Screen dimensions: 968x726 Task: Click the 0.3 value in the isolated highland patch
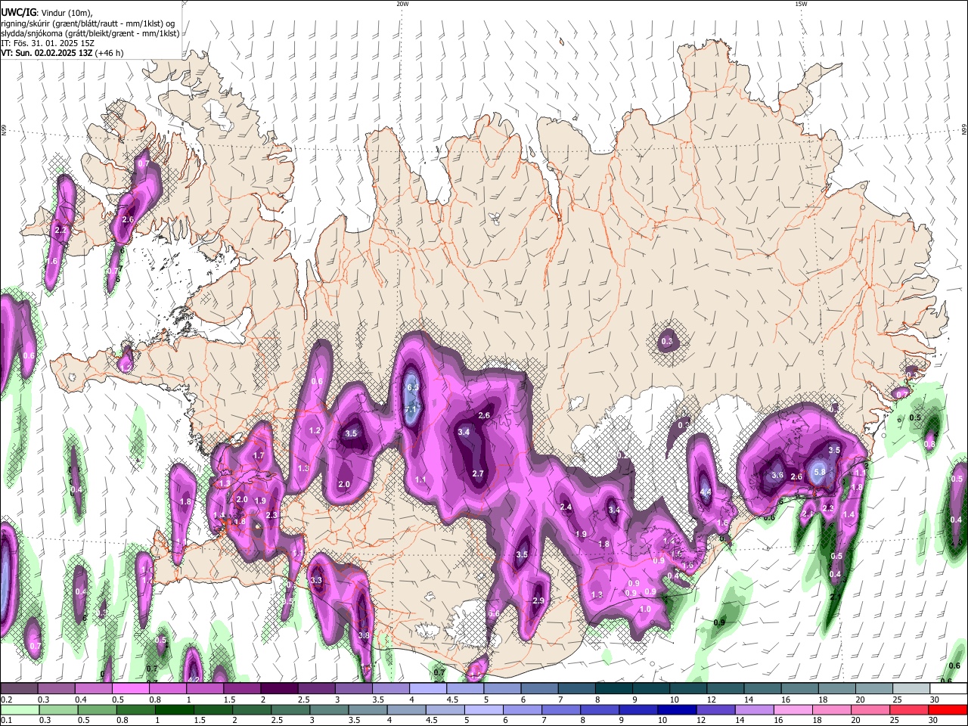tap(666, 342)
